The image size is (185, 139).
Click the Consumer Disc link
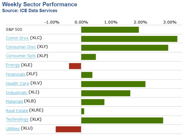point(21,47)
